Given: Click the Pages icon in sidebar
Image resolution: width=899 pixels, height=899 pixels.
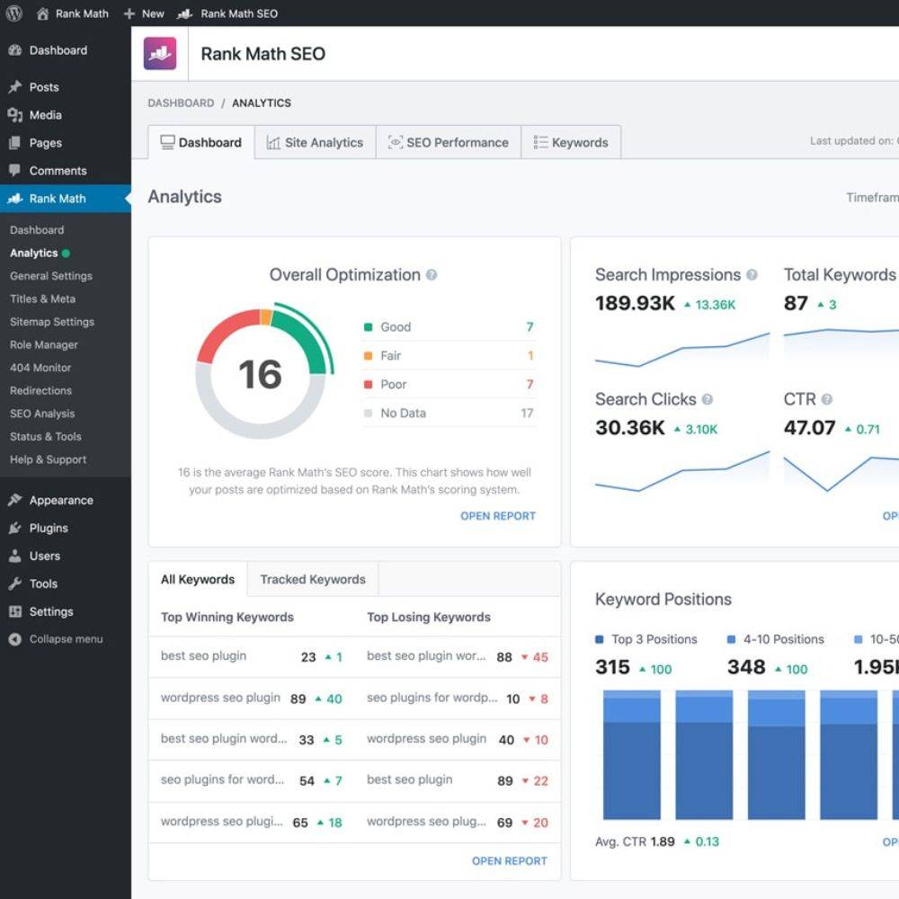Looking at the screenshot, I should tap(15, 143).
